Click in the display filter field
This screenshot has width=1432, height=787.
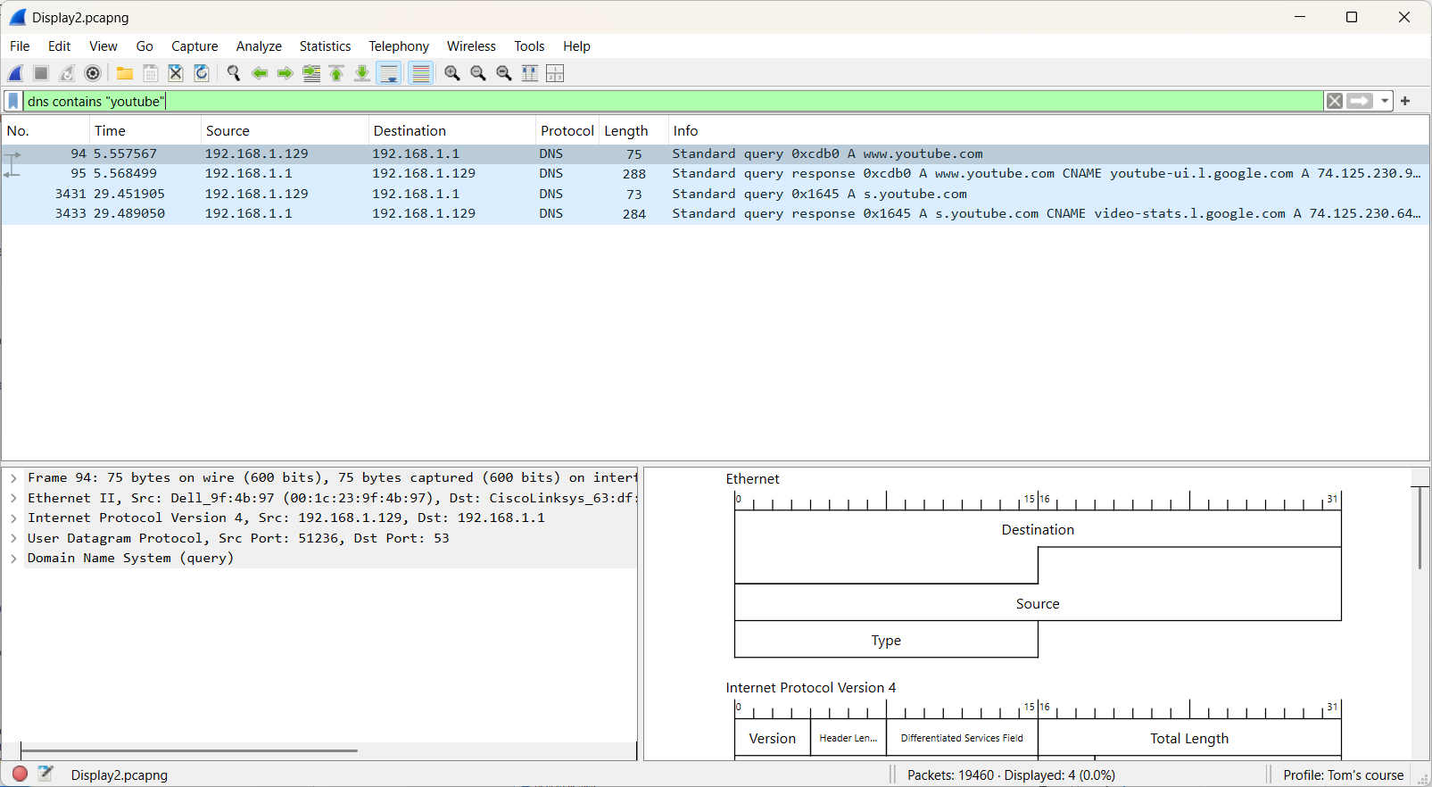click(x=673, y=101)
